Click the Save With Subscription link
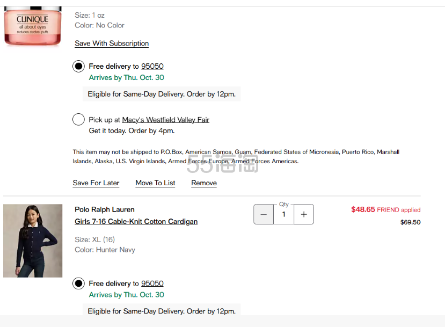 112,43
